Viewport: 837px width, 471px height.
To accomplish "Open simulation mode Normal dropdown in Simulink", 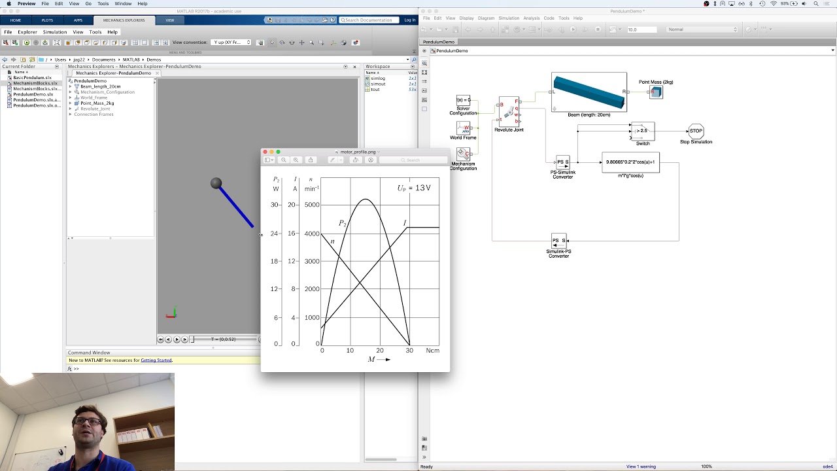I will tap(702, 29).
